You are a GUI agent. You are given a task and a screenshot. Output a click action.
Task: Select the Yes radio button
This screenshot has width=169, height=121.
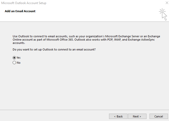[14, 58]
